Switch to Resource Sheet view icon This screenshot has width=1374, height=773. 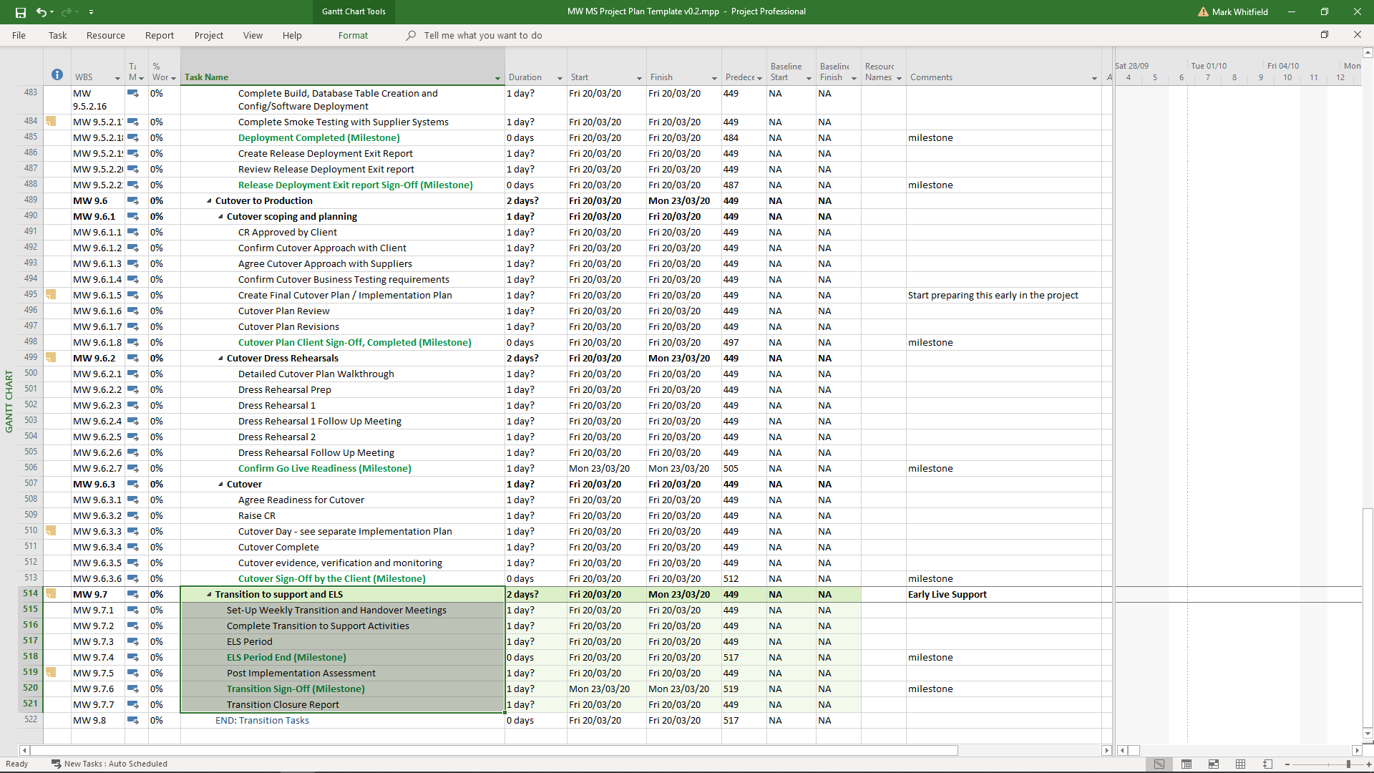[1240, 764]
